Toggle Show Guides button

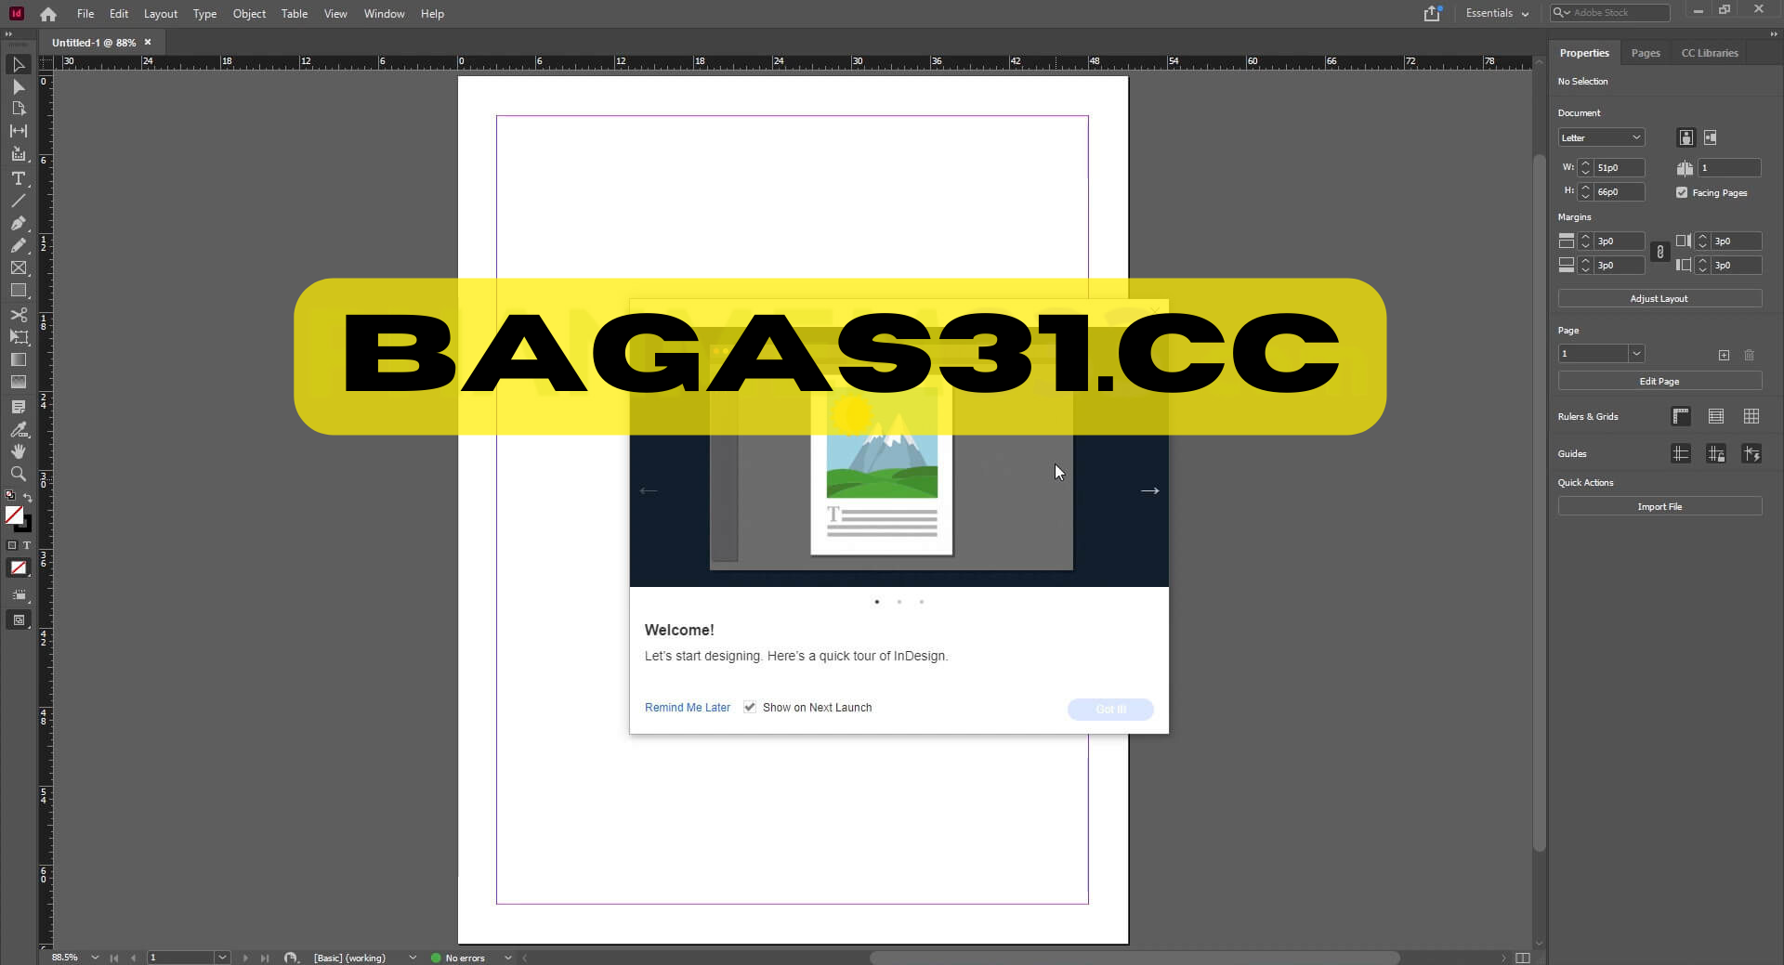pos(1681,453)
